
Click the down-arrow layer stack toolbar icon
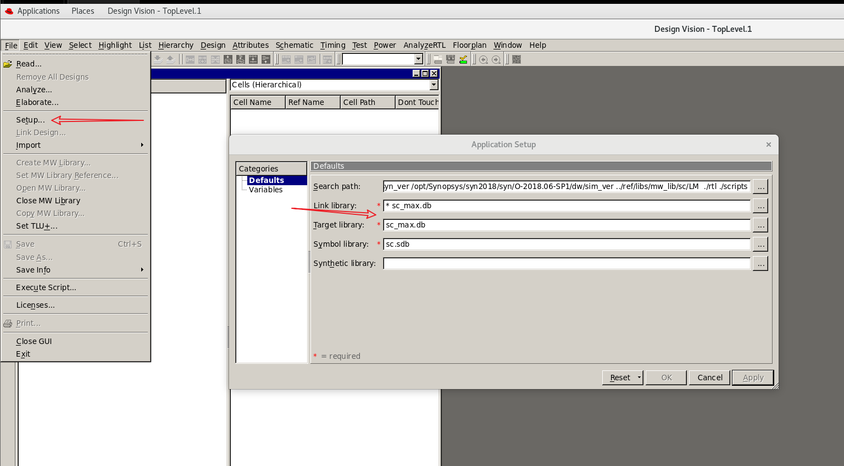tap(158, 59)
